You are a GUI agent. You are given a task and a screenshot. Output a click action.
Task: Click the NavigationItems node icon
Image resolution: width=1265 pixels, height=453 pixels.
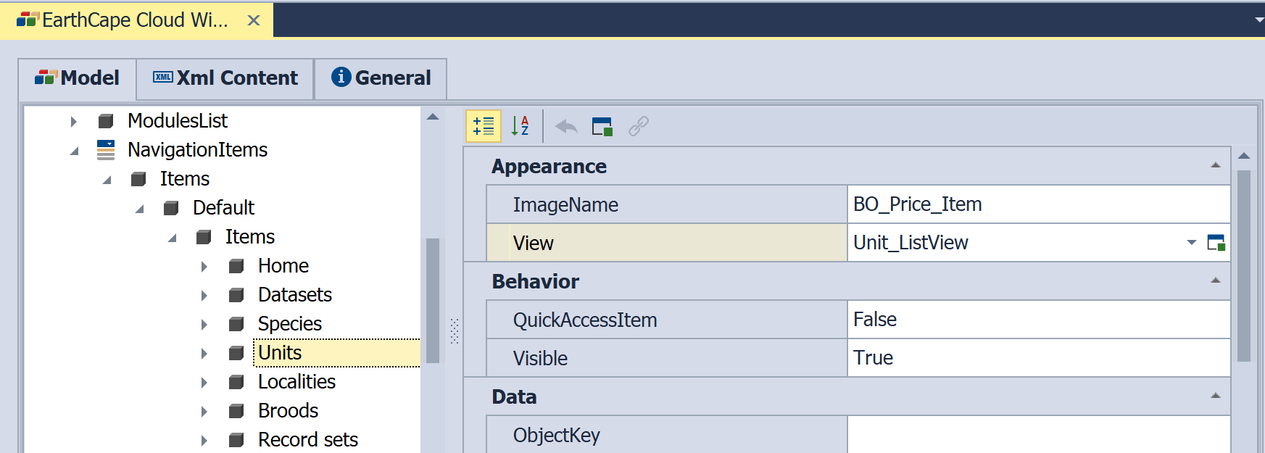pyautogui.click(x=106, y=150)
